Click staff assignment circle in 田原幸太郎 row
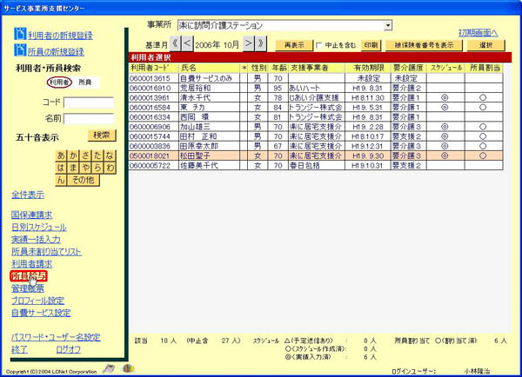522x377 pixels. click(483, 146)
